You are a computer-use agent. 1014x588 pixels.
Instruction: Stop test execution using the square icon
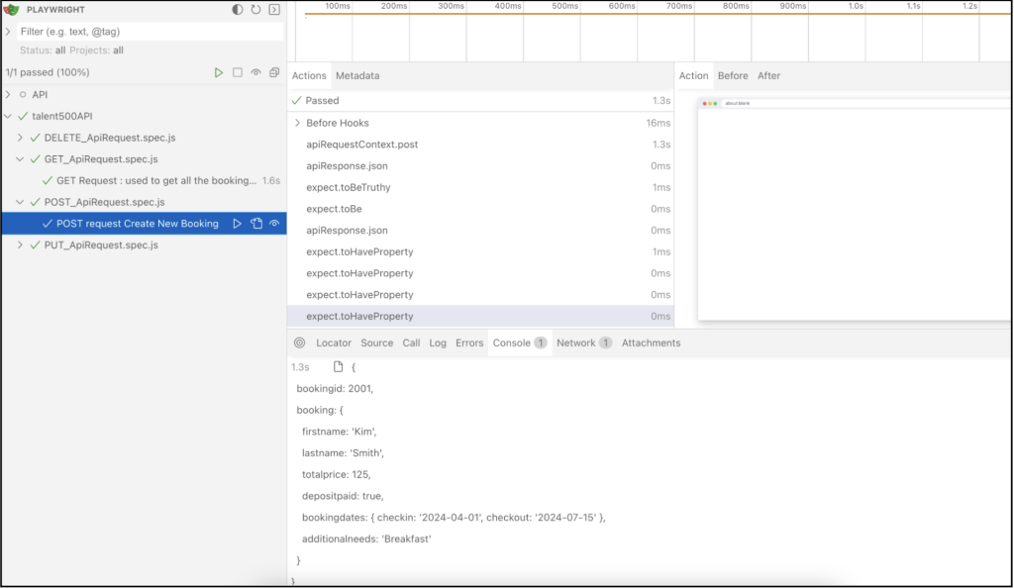pyautogui.click(x=238, y=72)
